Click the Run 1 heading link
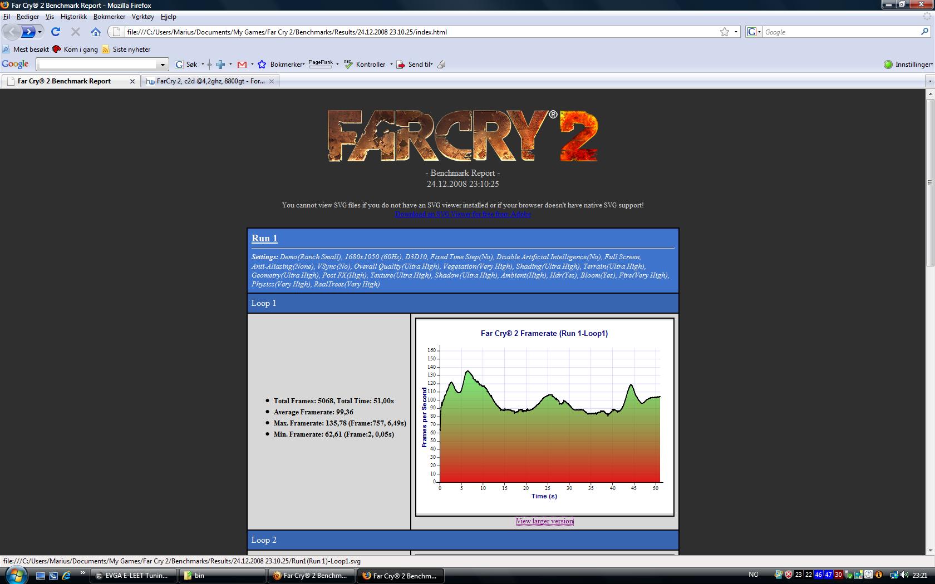Viewport: 935px width, 584px height. pyautogui.click(x=264, y=238)
